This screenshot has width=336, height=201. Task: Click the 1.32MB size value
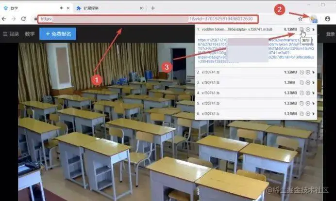click(x=290, y=72)
